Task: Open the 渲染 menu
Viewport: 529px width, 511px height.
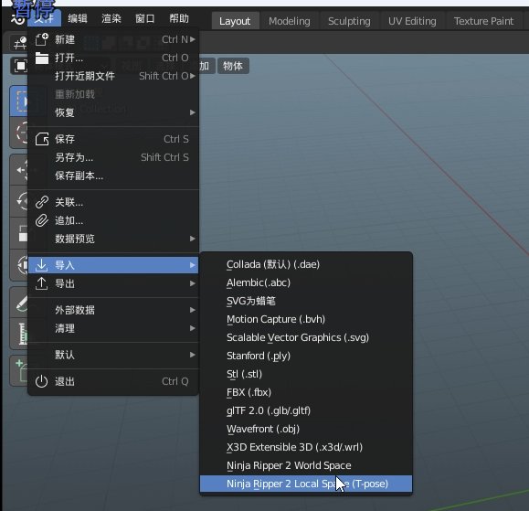Action: click(x=111, y=18)
